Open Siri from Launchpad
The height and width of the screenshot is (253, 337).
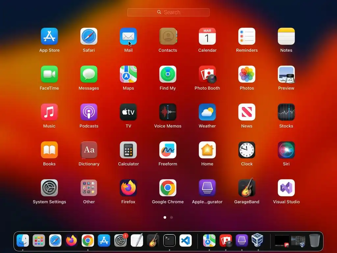click(x=286, y=150)
